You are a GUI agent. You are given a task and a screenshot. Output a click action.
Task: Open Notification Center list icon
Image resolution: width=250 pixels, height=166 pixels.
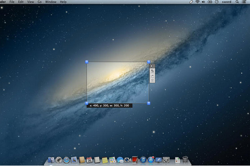click(x=244, y=2)
